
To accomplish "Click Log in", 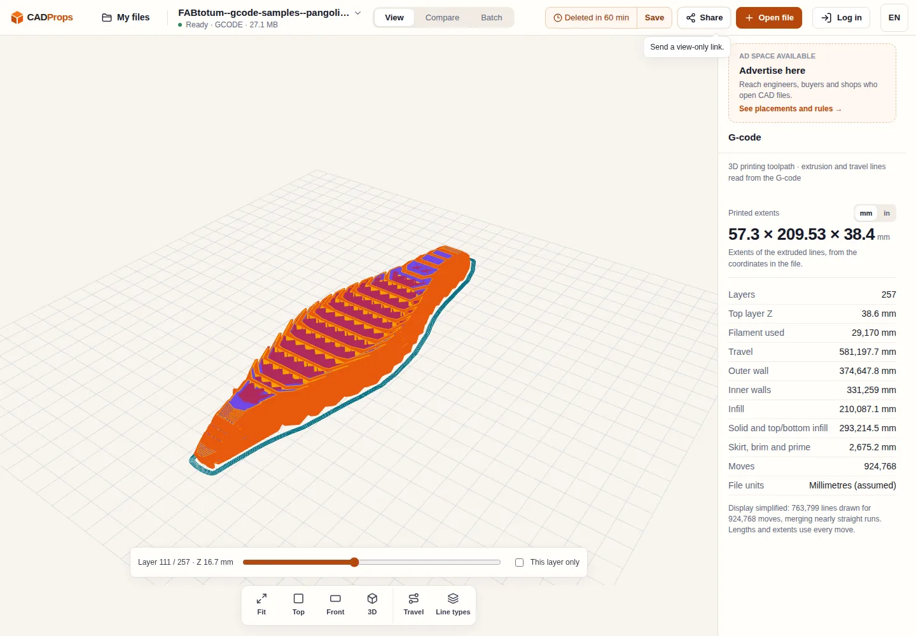I will [841, 18].
